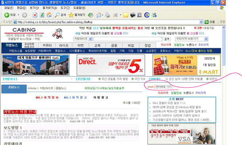The height and width of the screenshot is (145, 242).
Task: Click the Print toolbar icon
Action: click(107, 15)
